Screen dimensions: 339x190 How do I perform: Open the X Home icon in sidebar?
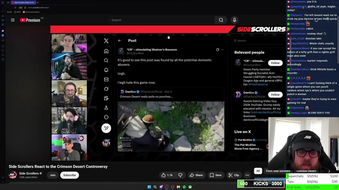106,51
